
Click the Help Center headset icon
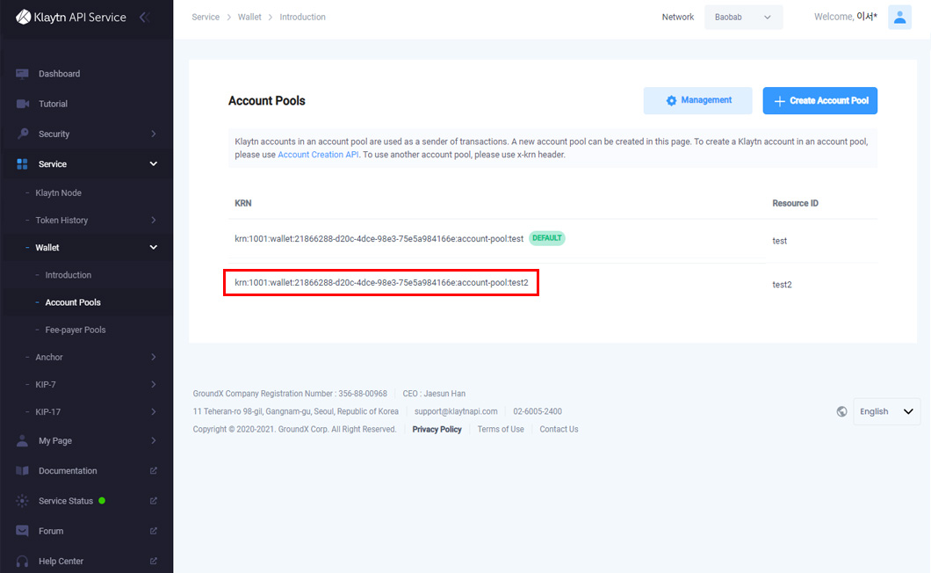[22, 561]
